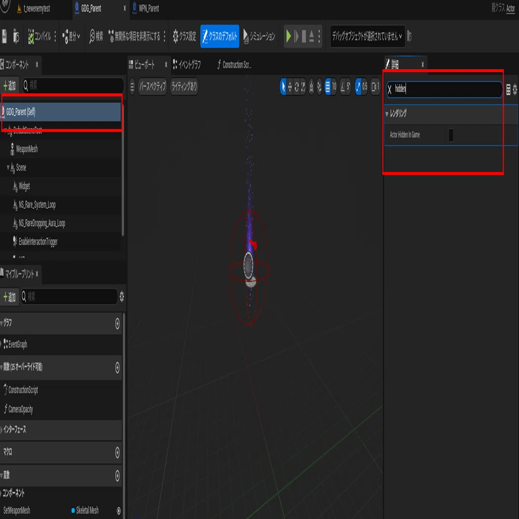
Task: Choose the Rotate gizmo tool
Action: point(297,86)
